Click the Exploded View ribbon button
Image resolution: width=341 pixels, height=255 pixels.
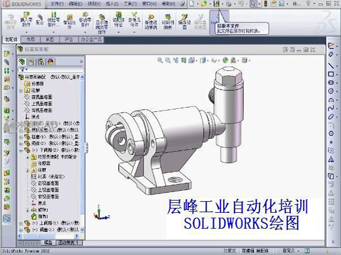[x=185, y=21]
